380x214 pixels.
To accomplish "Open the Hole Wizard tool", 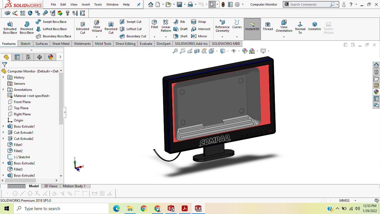I will (97, 26).
